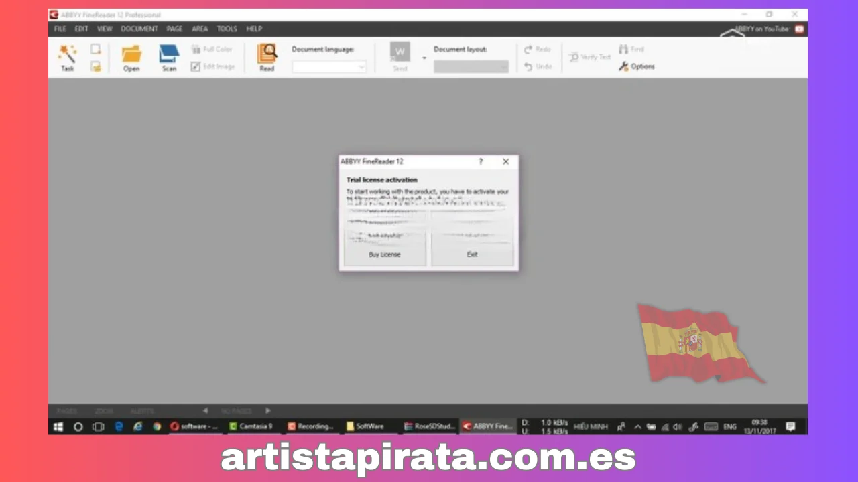
Task: Open the Windows Start menu
Action: pos(58,426)
